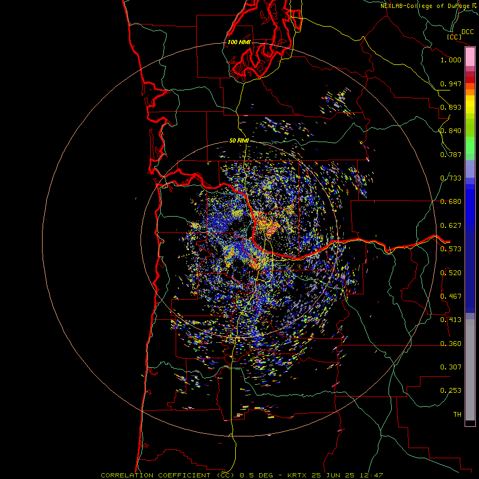
Task: Click the 0.840 scale value
Action: click(x=451, y=131)
